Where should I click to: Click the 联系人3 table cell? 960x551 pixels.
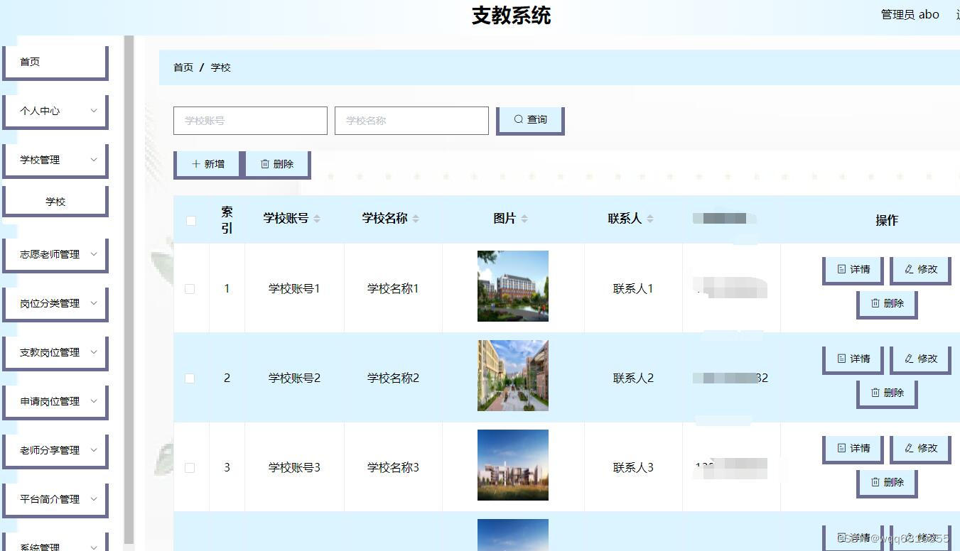(x=633, y=468)
